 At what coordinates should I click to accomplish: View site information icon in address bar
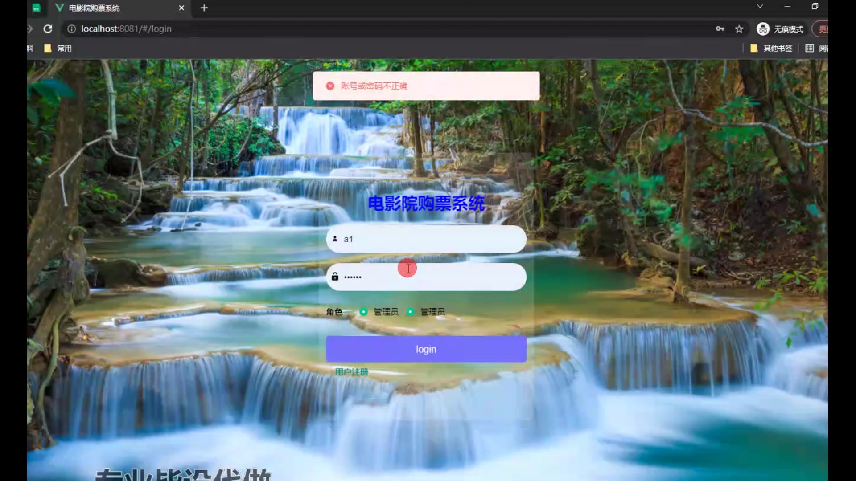pyautogui.click(x=71, y=29)
